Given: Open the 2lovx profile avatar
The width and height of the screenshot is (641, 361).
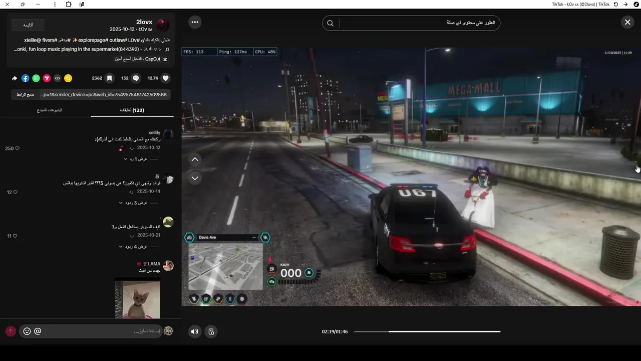Looking at the screenshot, I should tap(163, 25).
